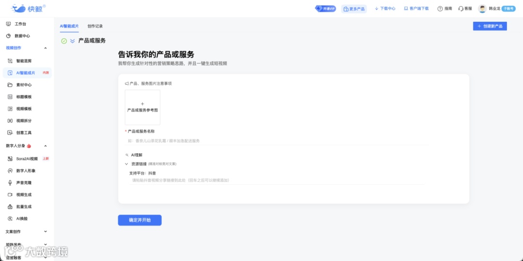
Task: Collapse the 视频创作 sidebar section
Action: tap(46, 48)
